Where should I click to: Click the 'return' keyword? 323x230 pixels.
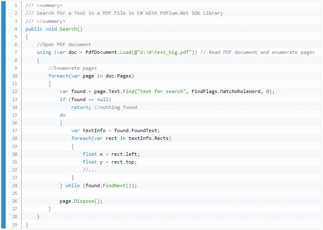point(80,107)
